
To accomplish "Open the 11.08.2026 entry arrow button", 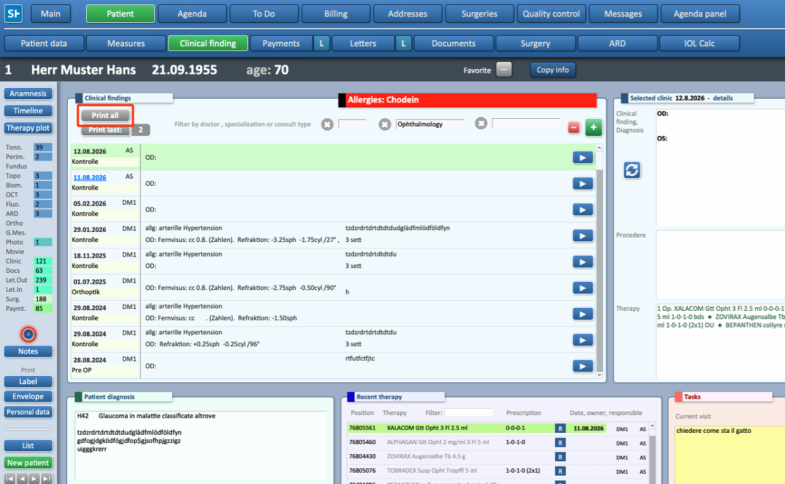I will pyautogui.click(x=583, y=183).
